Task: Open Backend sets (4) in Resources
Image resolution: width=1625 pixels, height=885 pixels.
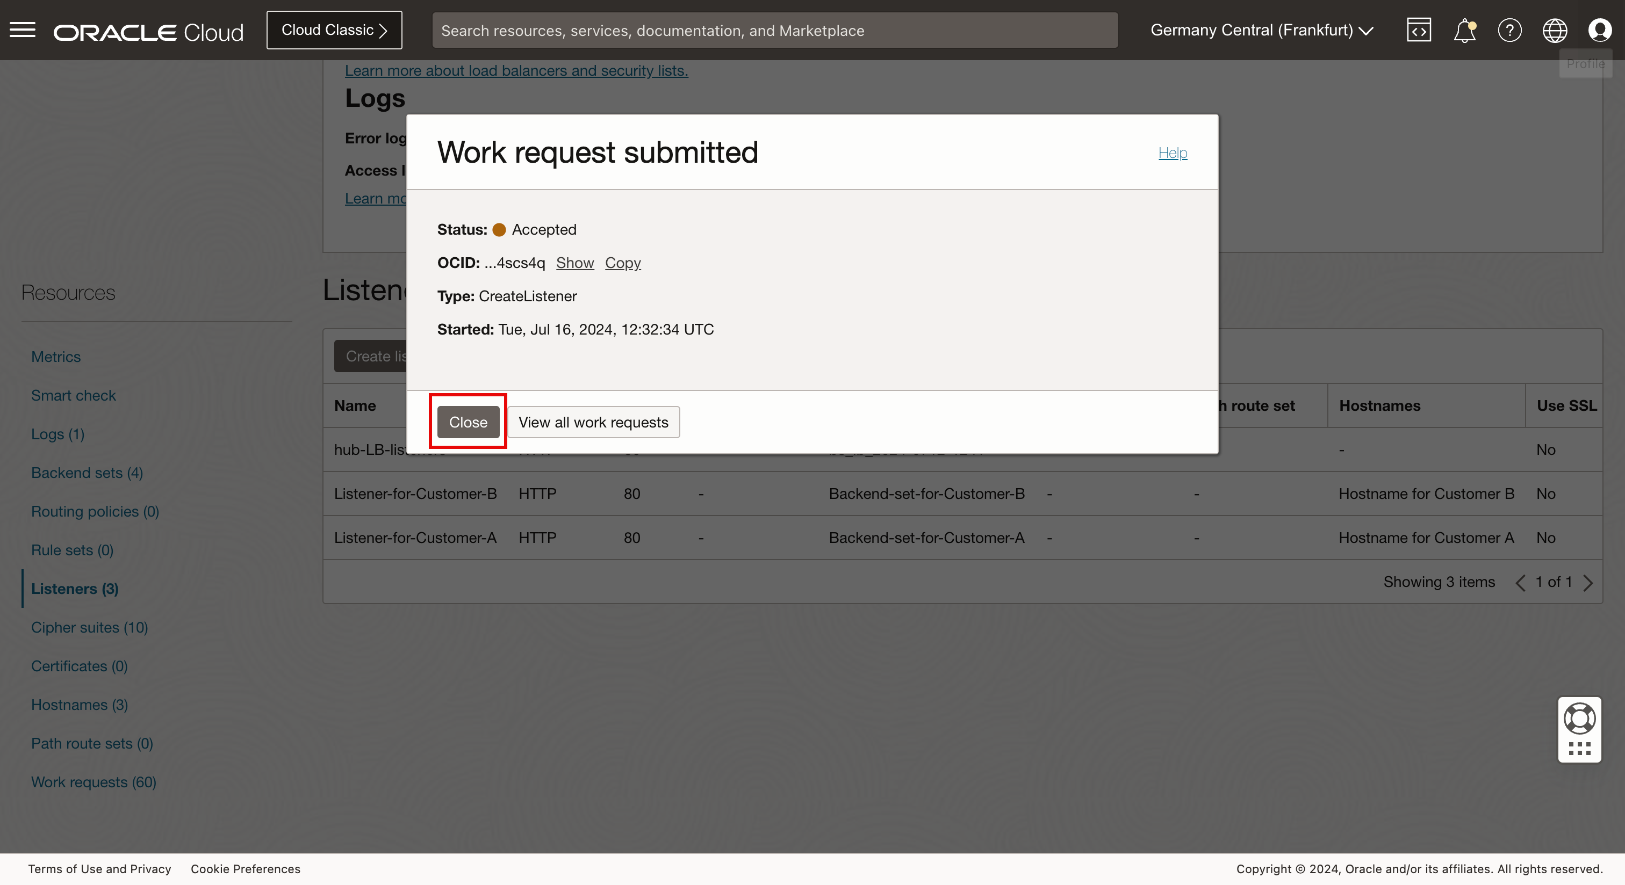Action: coord(87,473)
